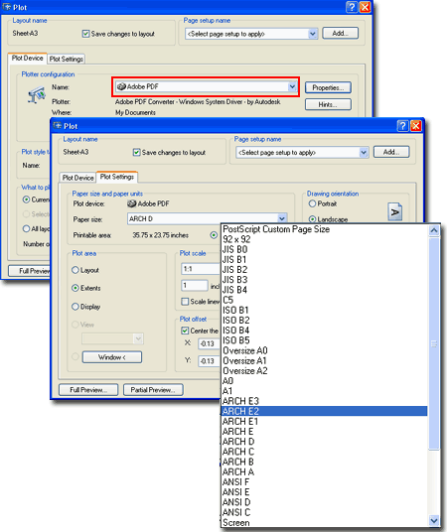
Task: Click the landscape page orientation icon
Action: [394, 211]
